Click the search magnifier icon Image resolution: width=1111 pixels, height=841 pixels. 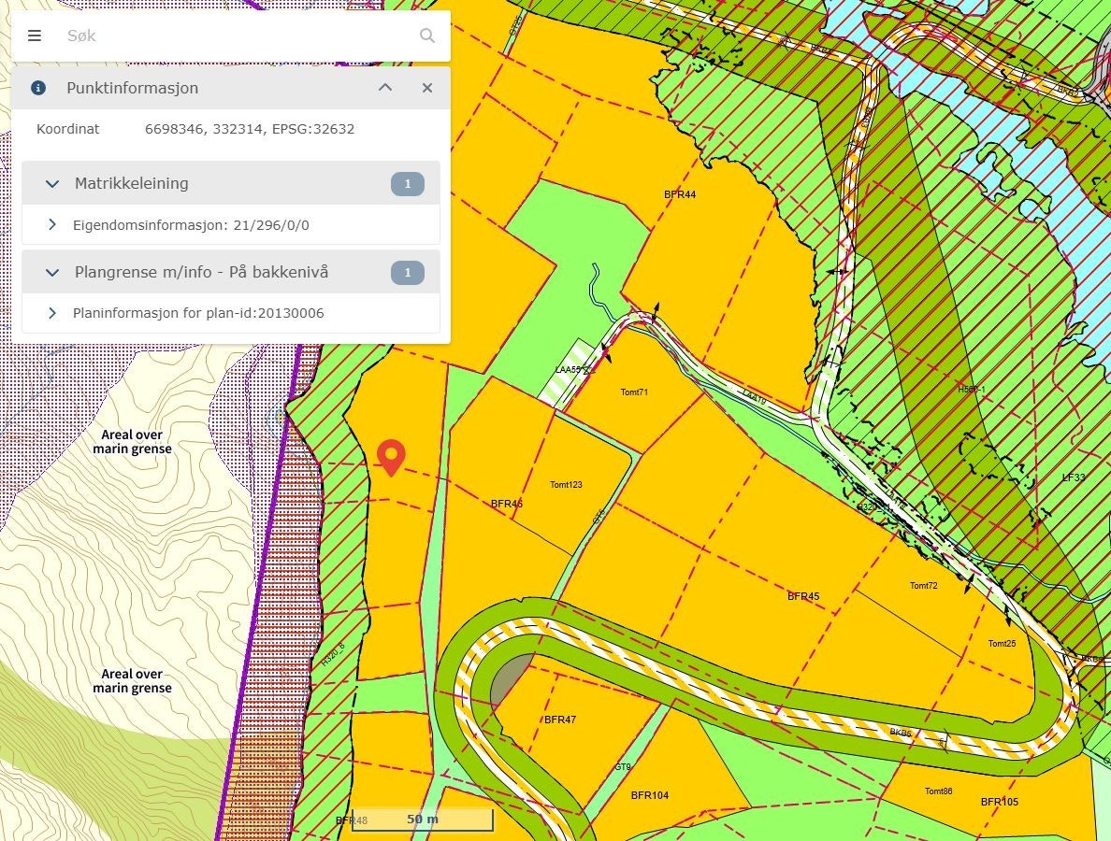click(x=426, y=36)
